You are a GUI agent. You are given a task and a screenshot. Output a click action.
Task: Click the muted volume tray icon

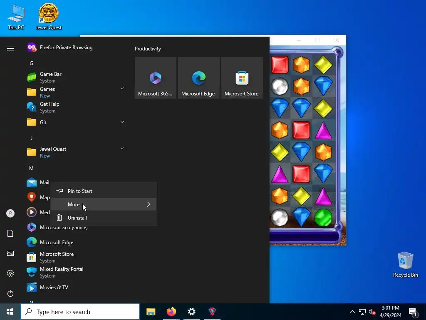[372, 312]
